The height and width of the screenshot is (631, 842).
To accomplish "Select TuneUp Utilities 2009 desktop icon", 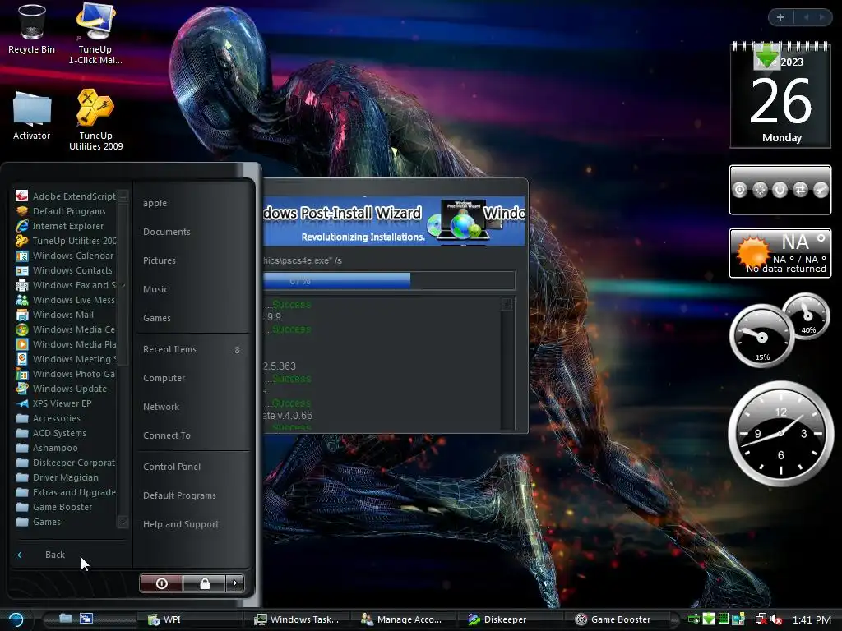I will click(95, 120).
